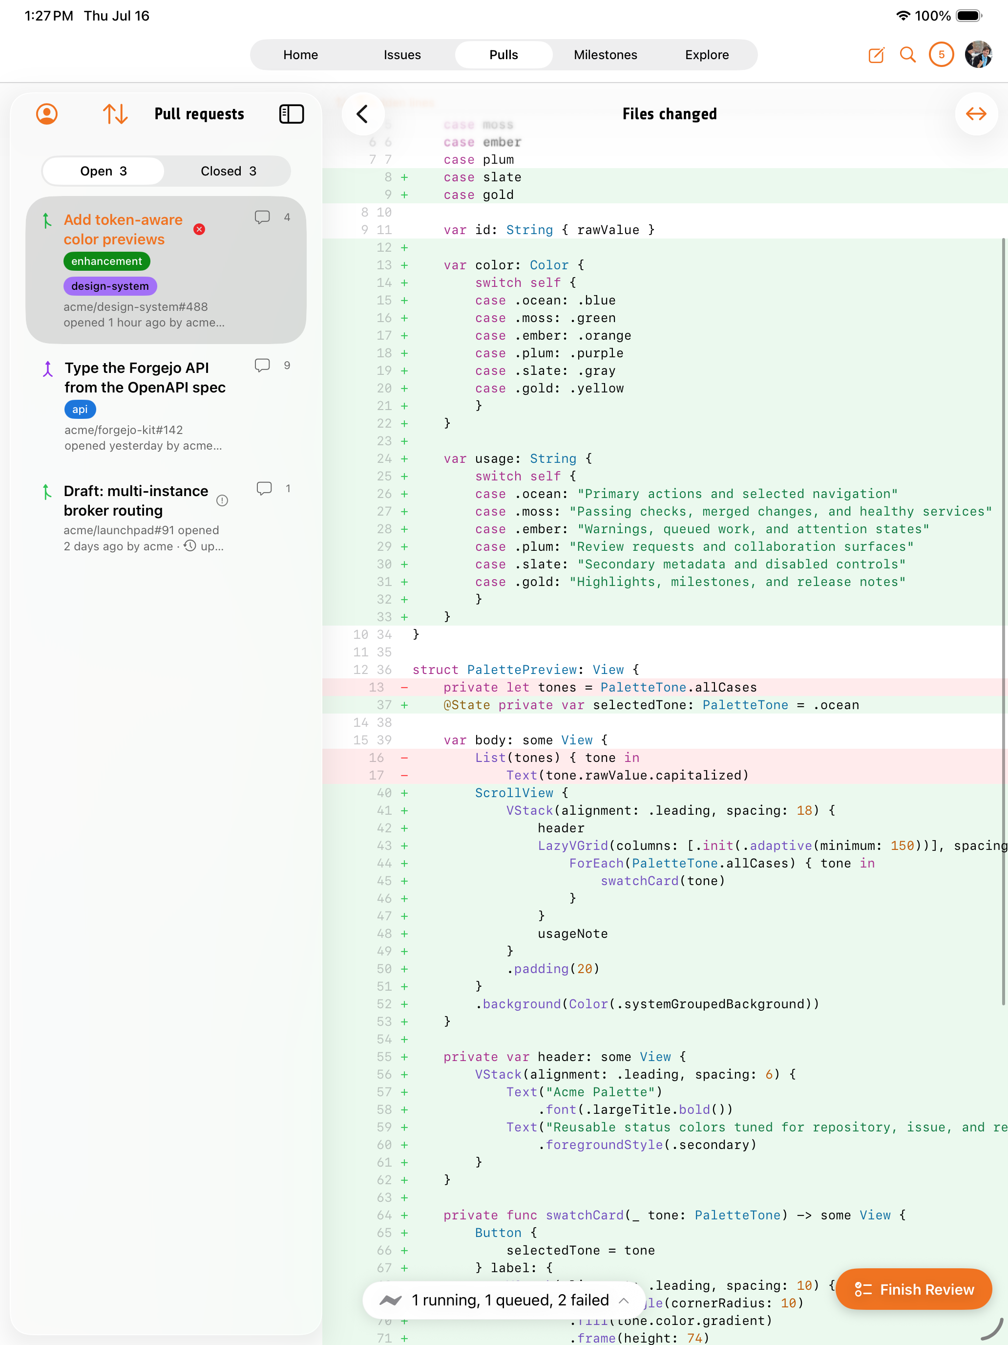
Task: Select line 64 private func swatchCard
Action: tap(665, 1215)
